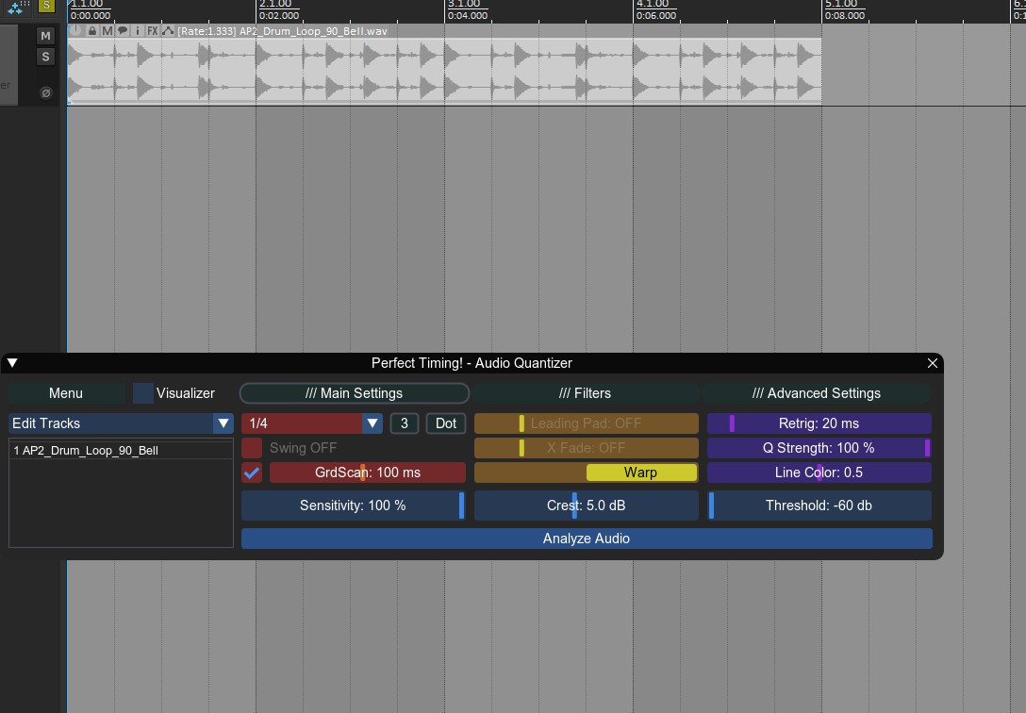Select the Advanced Settings section header
This screenshot has height=713, width=1026.
[817, 393]
